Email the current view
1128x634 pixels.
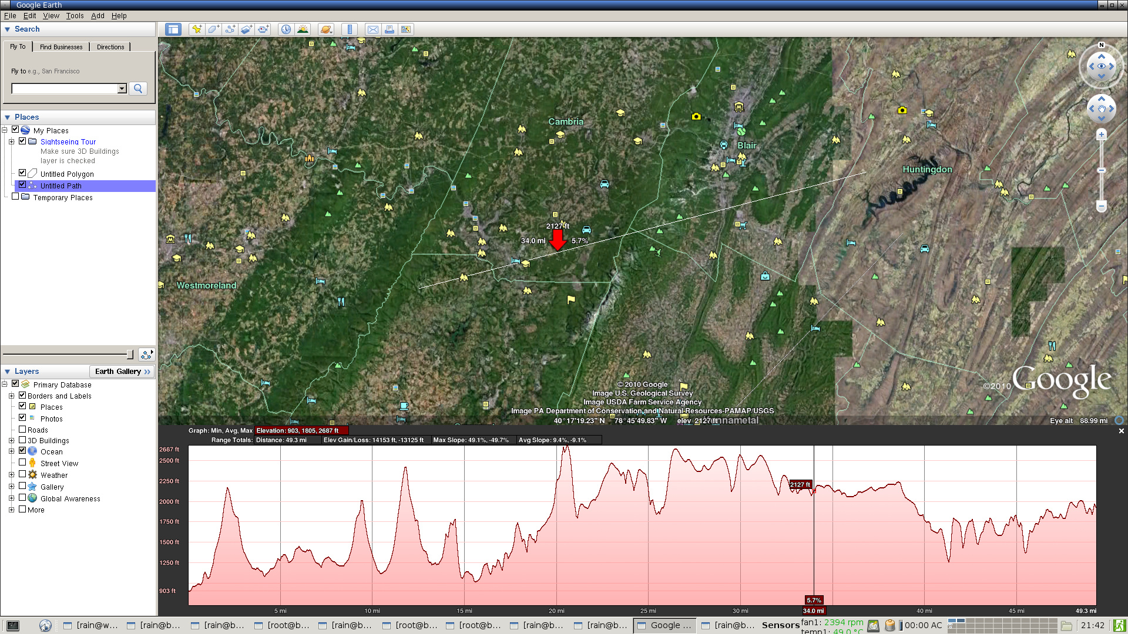pyautogui.click(x=373, y=29)
